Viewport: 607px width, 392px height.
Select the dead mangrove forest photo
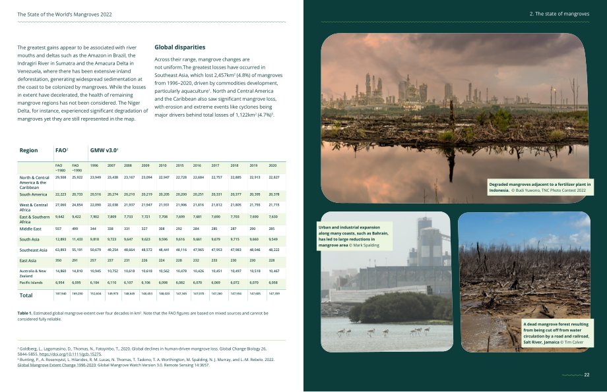pos(524,281)
